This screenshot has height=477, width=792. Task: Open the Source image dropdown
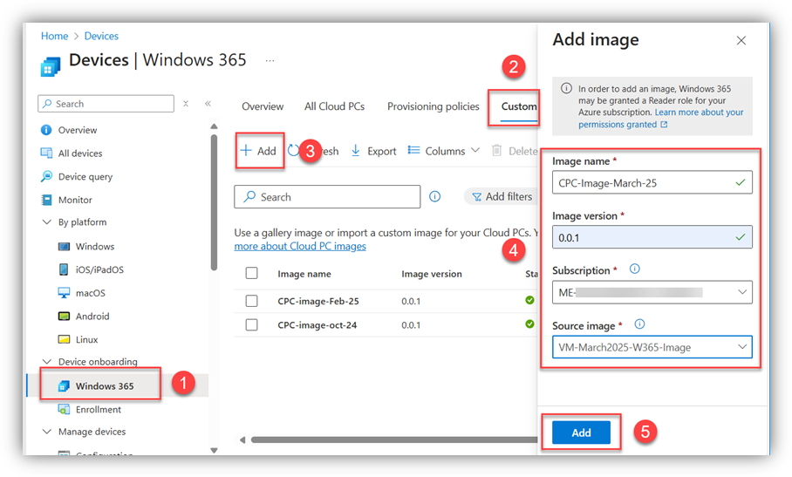tap(652, 347)
